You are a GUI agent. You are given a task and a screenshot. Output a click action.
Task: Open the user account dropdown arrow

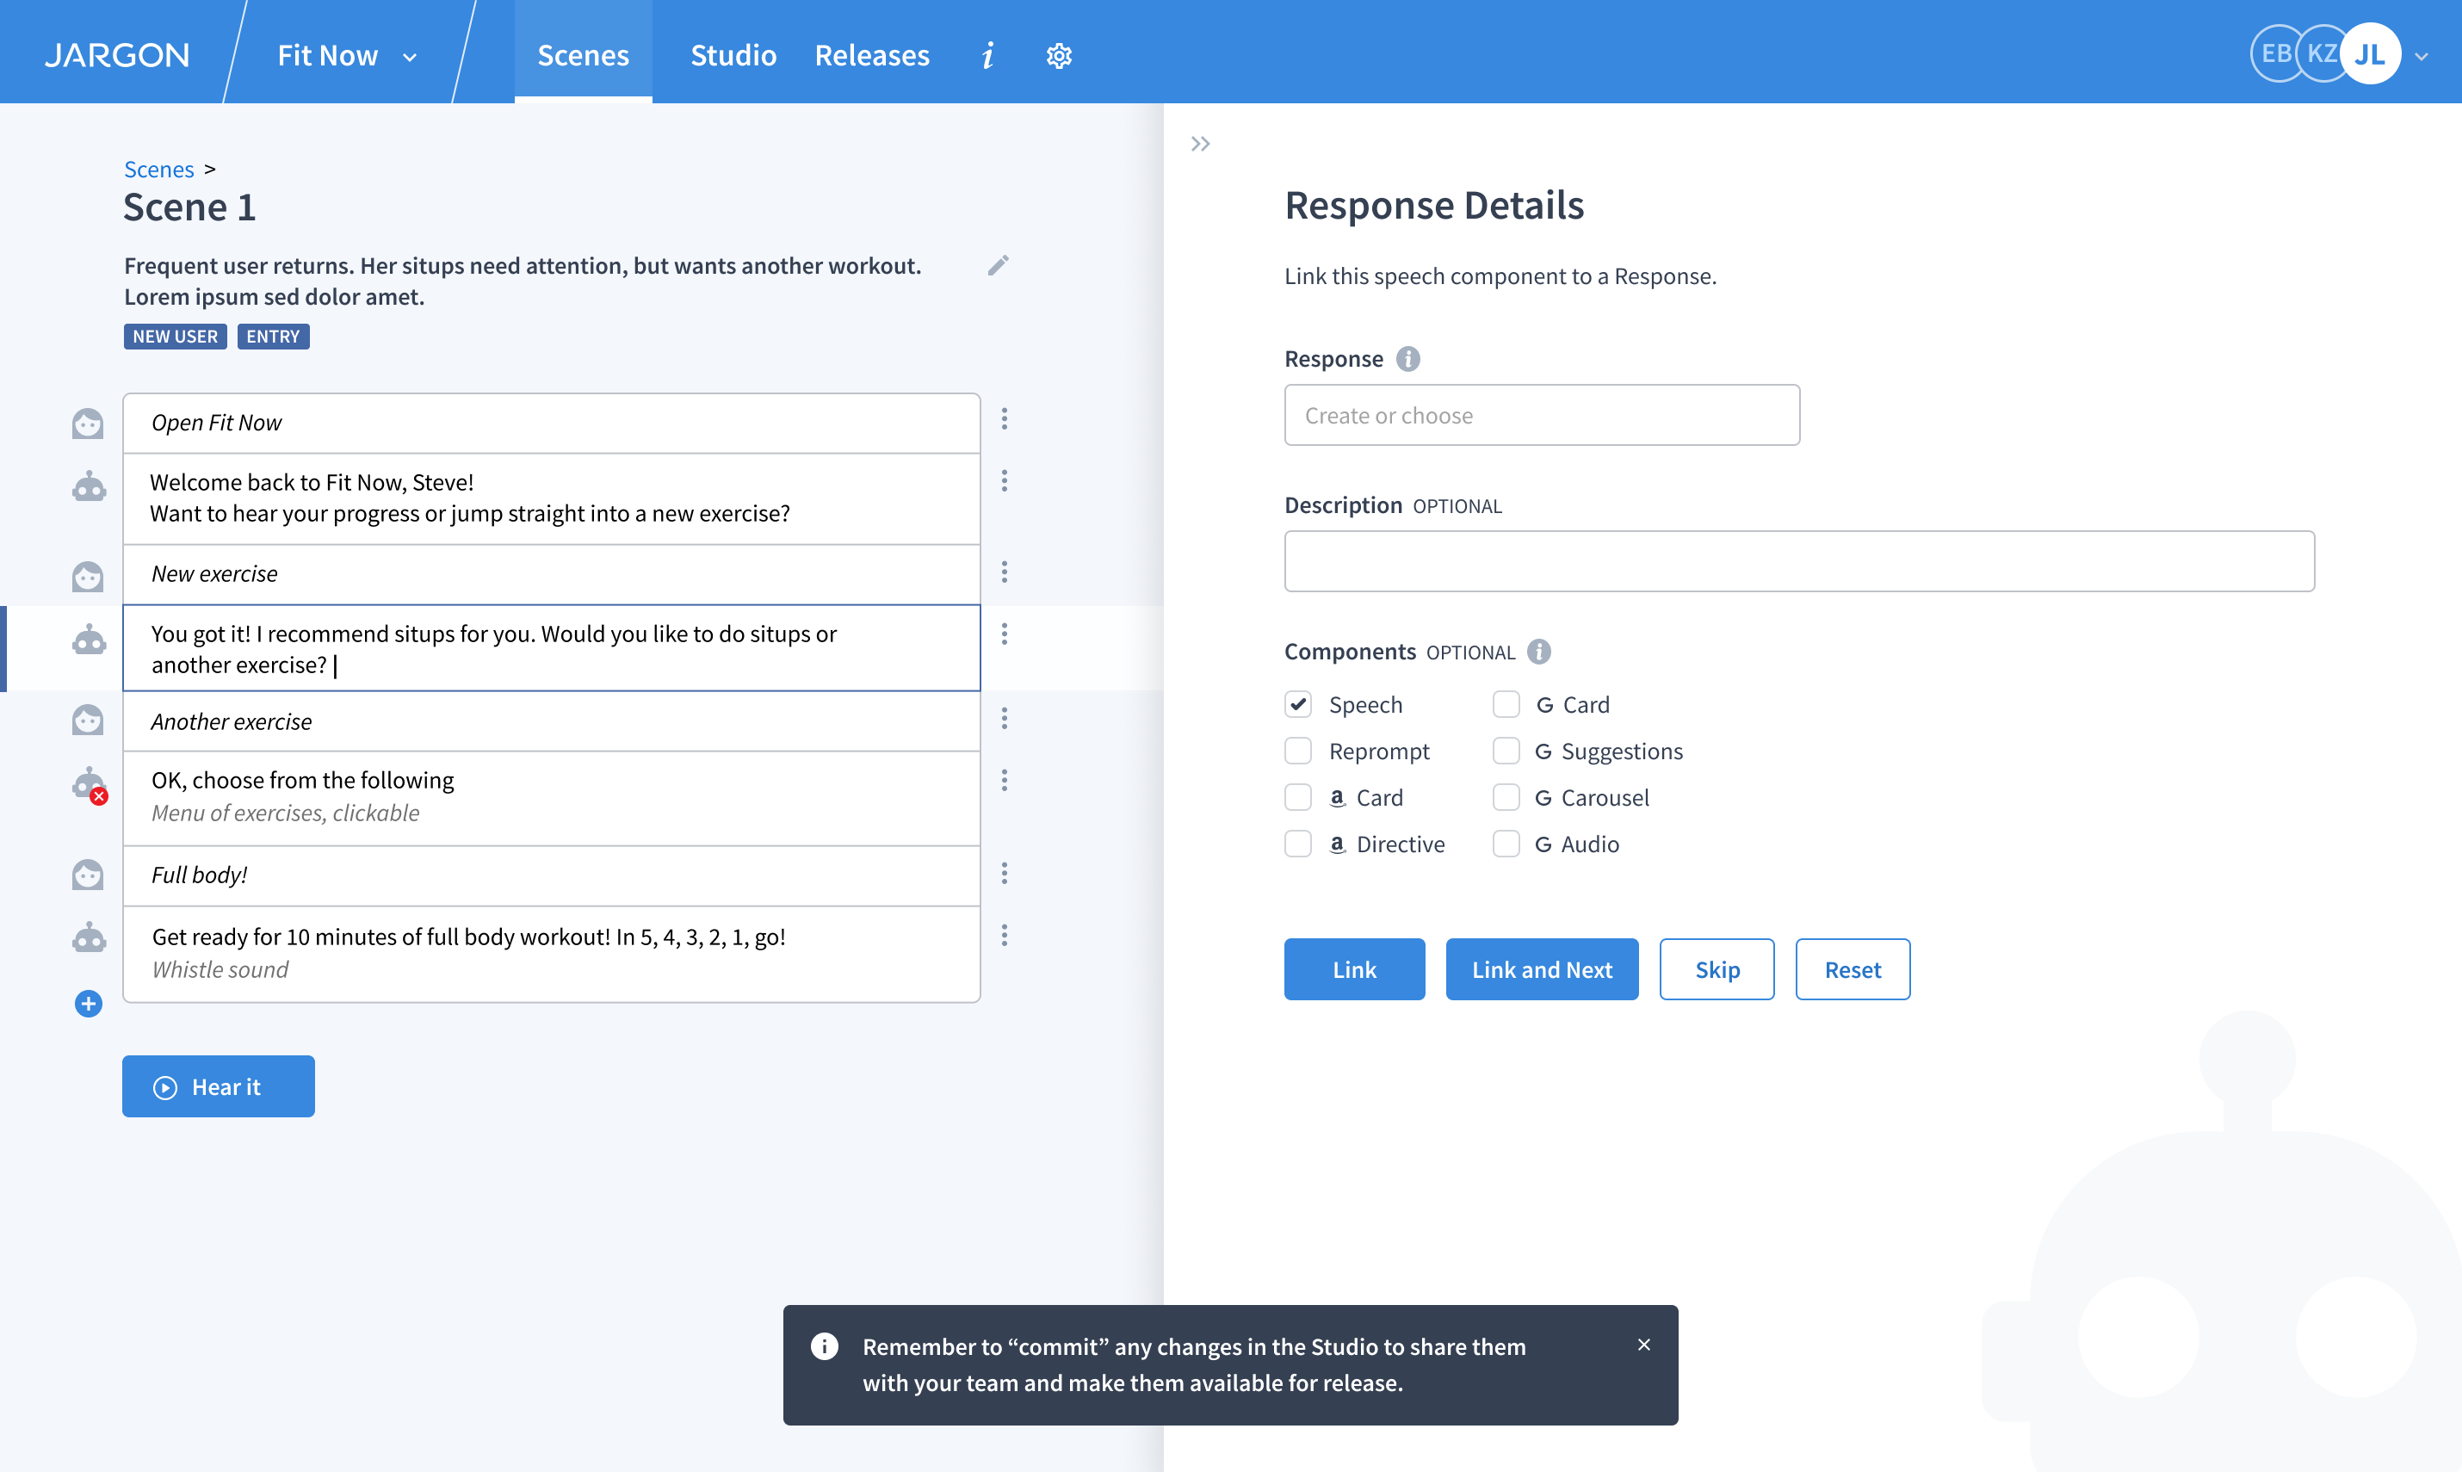2422,57
